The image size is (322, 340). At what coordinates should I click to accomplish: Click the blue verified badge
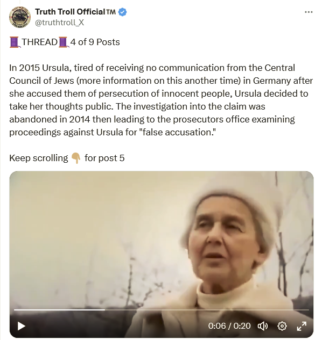pyautogui.click(x=122, y=12)
